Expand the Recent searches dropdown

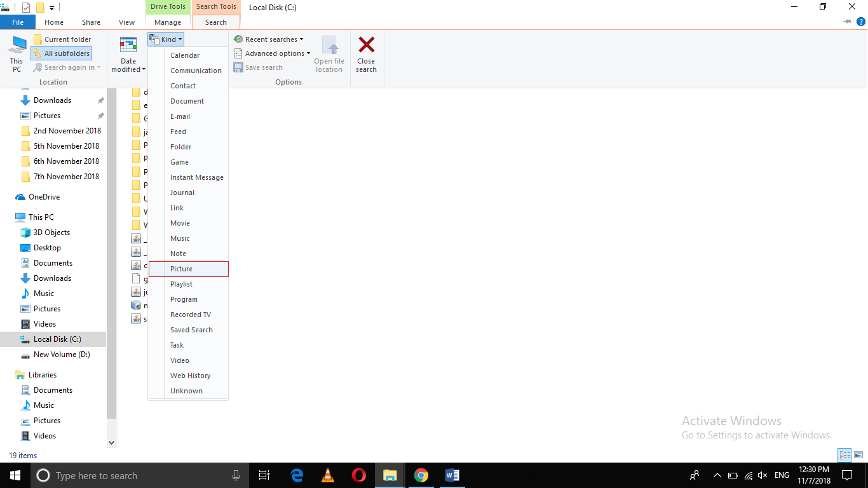tap(269, 39)
